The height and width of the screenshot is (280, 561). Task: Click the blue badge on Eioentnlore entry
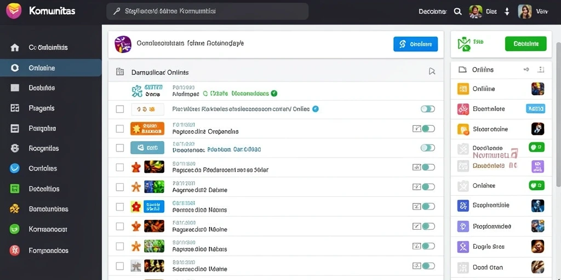(x=536, y=109)
